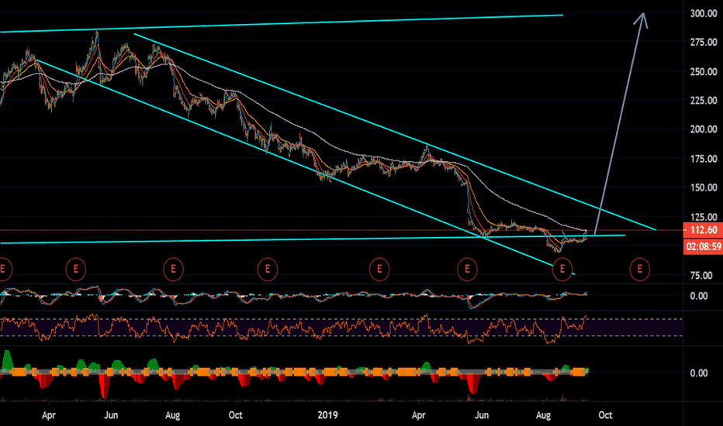Click the earnings marker between Oct and 2019

268,269
